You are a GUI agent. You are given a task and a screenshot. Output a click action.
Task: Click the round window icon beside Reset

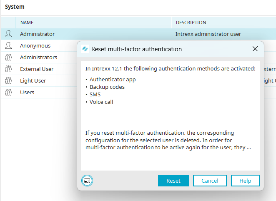pos(87,181)
